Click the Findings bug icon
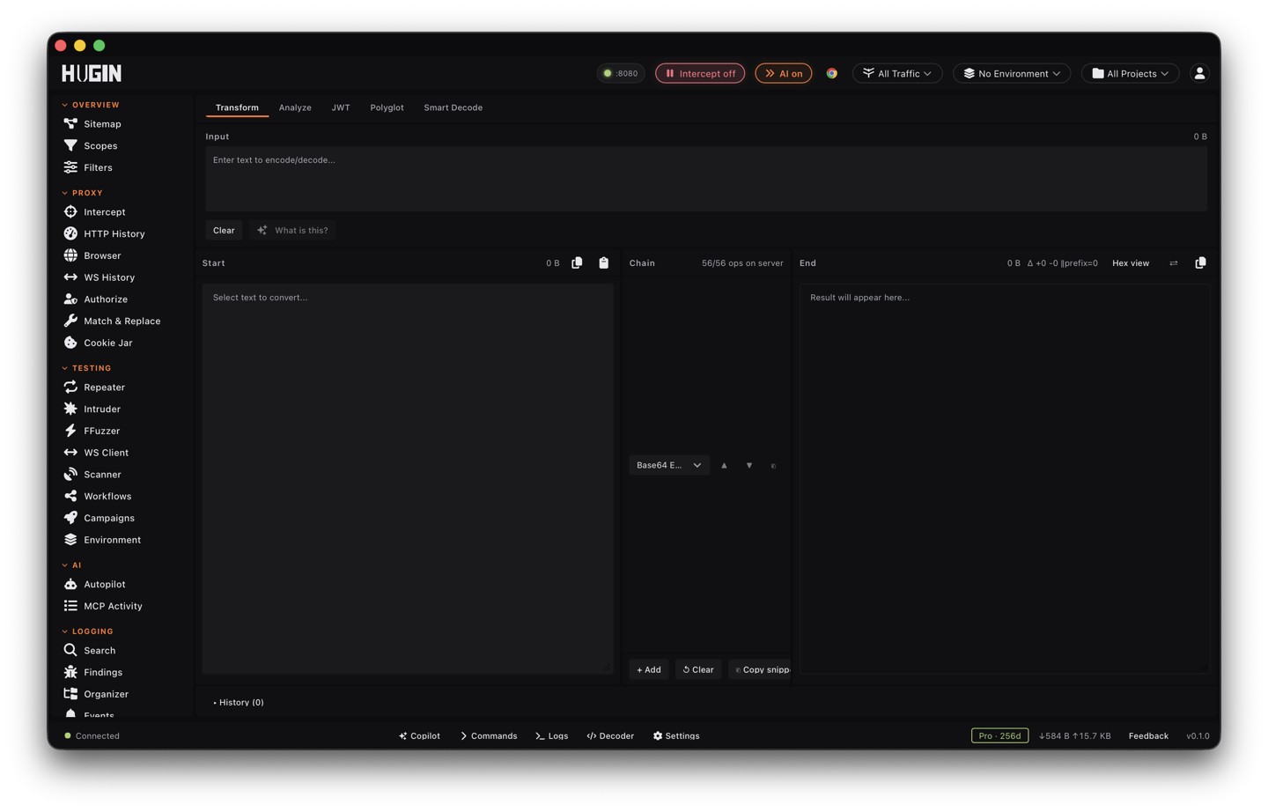 (x=70, y=672)
